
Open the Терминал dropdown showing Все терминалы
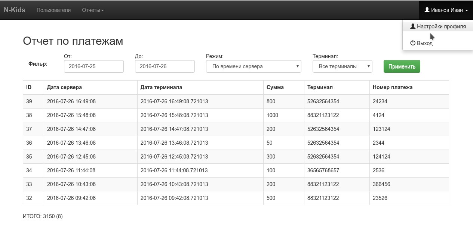(x=343, y=66)
